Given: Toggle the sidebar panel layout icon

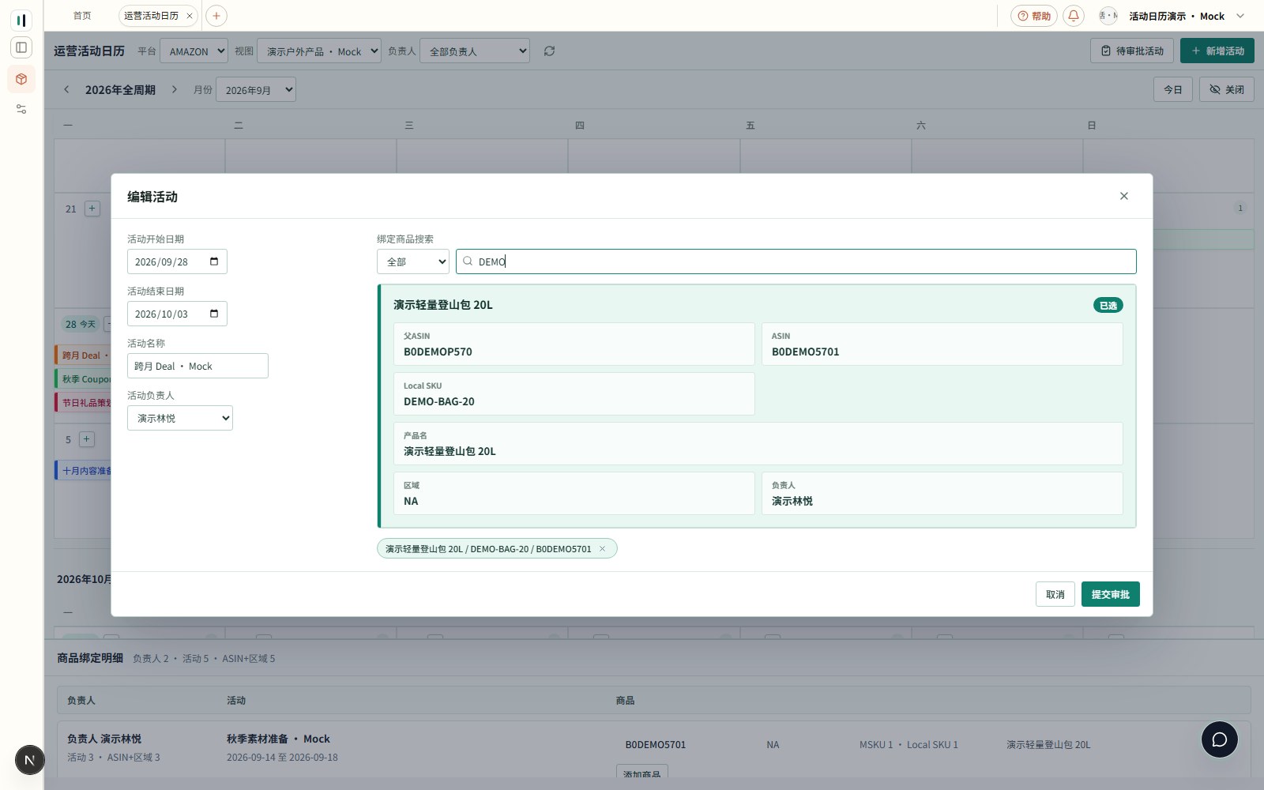Looking at the screenshot, I should pyautogui.click(x=21, y=47).
